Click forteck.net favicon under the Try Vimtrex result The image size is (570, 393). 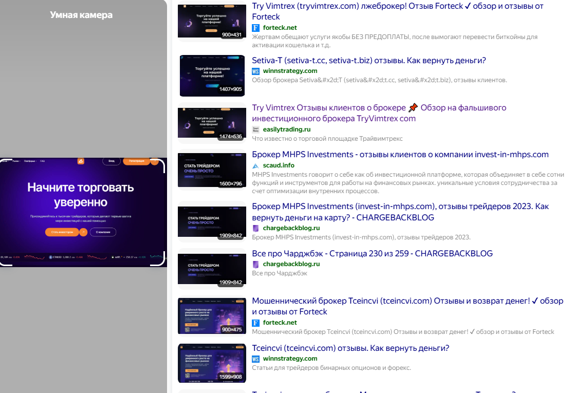pyautogui.click(x=256, y=28)
